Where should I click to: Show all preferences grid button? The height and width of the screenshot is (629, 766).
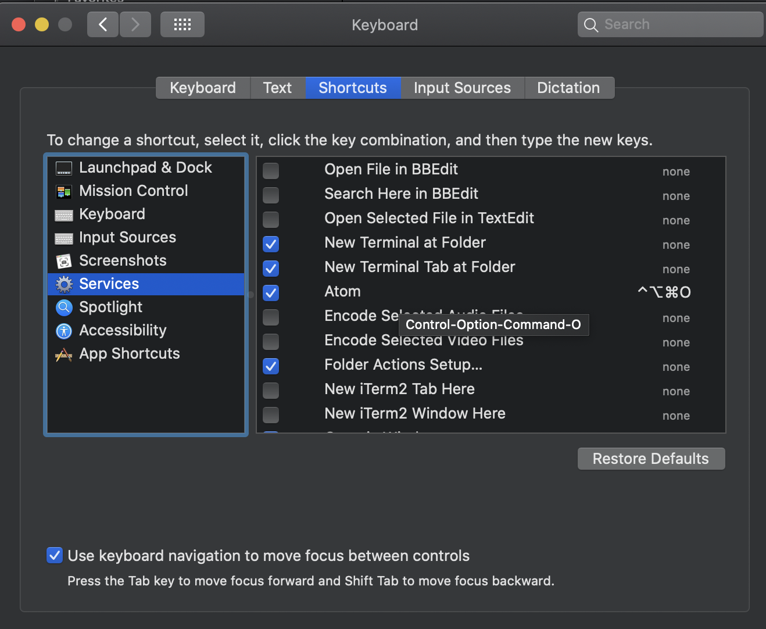click(x=182, y=24)
